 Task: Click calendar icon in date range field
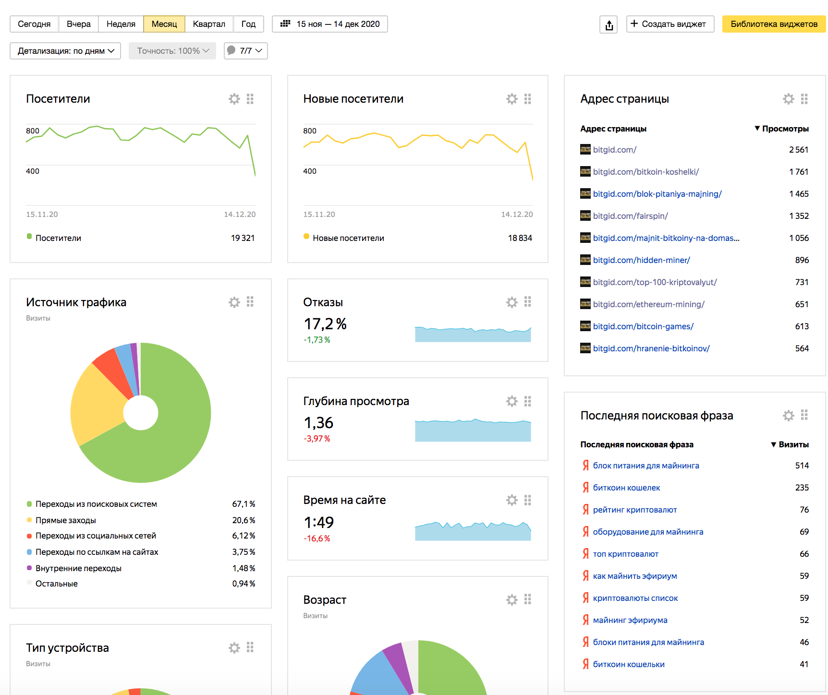tap(285, 24)
